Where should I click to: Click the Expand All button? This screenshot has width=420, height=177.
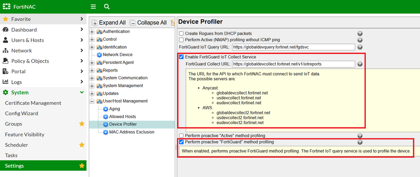(x=108, y=23)
